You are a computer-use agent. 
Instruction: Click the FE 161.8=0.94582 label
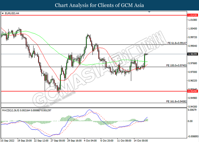tap(177, 101)
